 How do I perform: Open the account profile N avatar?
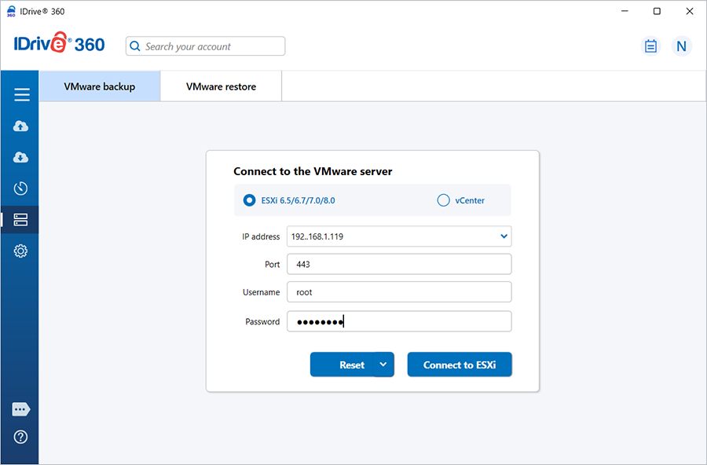681,46
